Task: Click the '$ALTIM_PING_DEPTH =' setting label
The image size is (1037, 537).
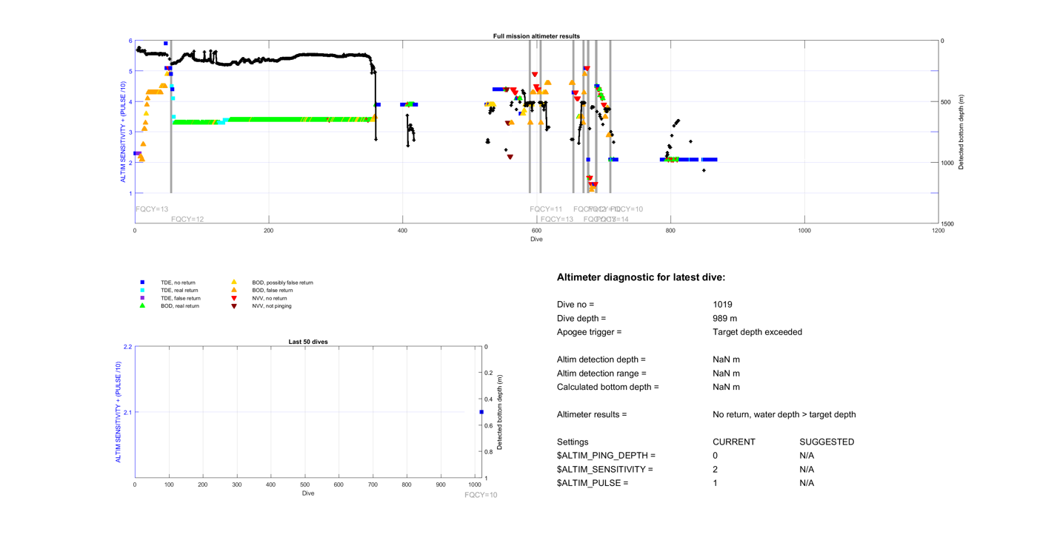Action: (x=606, y=456)
